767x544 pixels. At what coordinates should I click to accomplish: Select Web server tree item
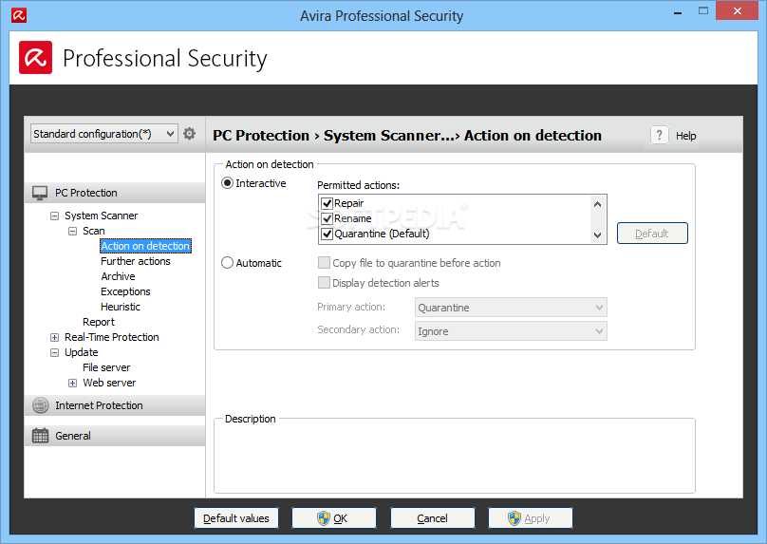(x=109, y=383)
